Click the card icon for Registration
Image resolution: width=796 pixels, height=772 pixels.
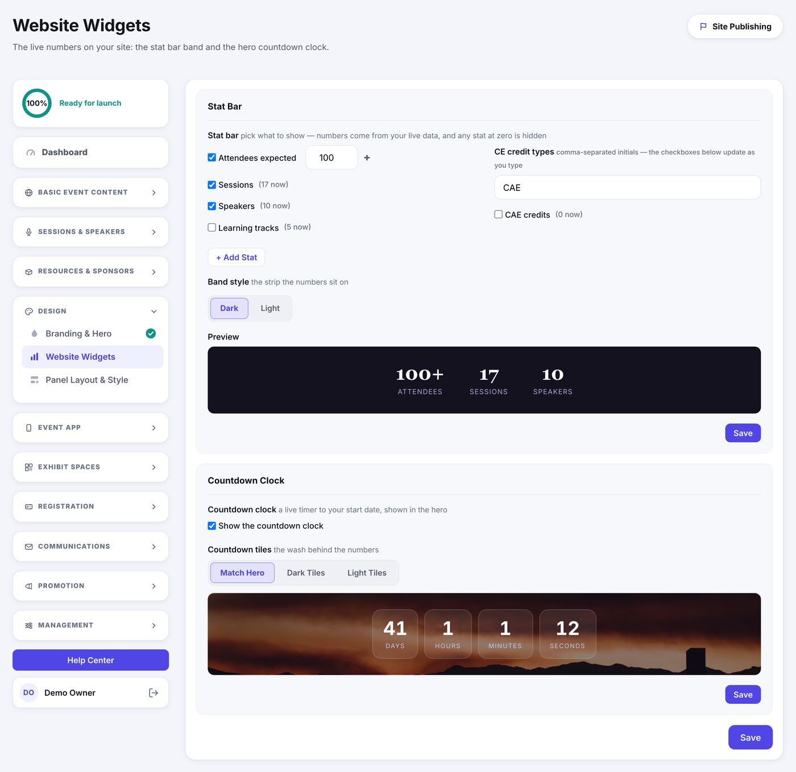[x=28, y=507]
